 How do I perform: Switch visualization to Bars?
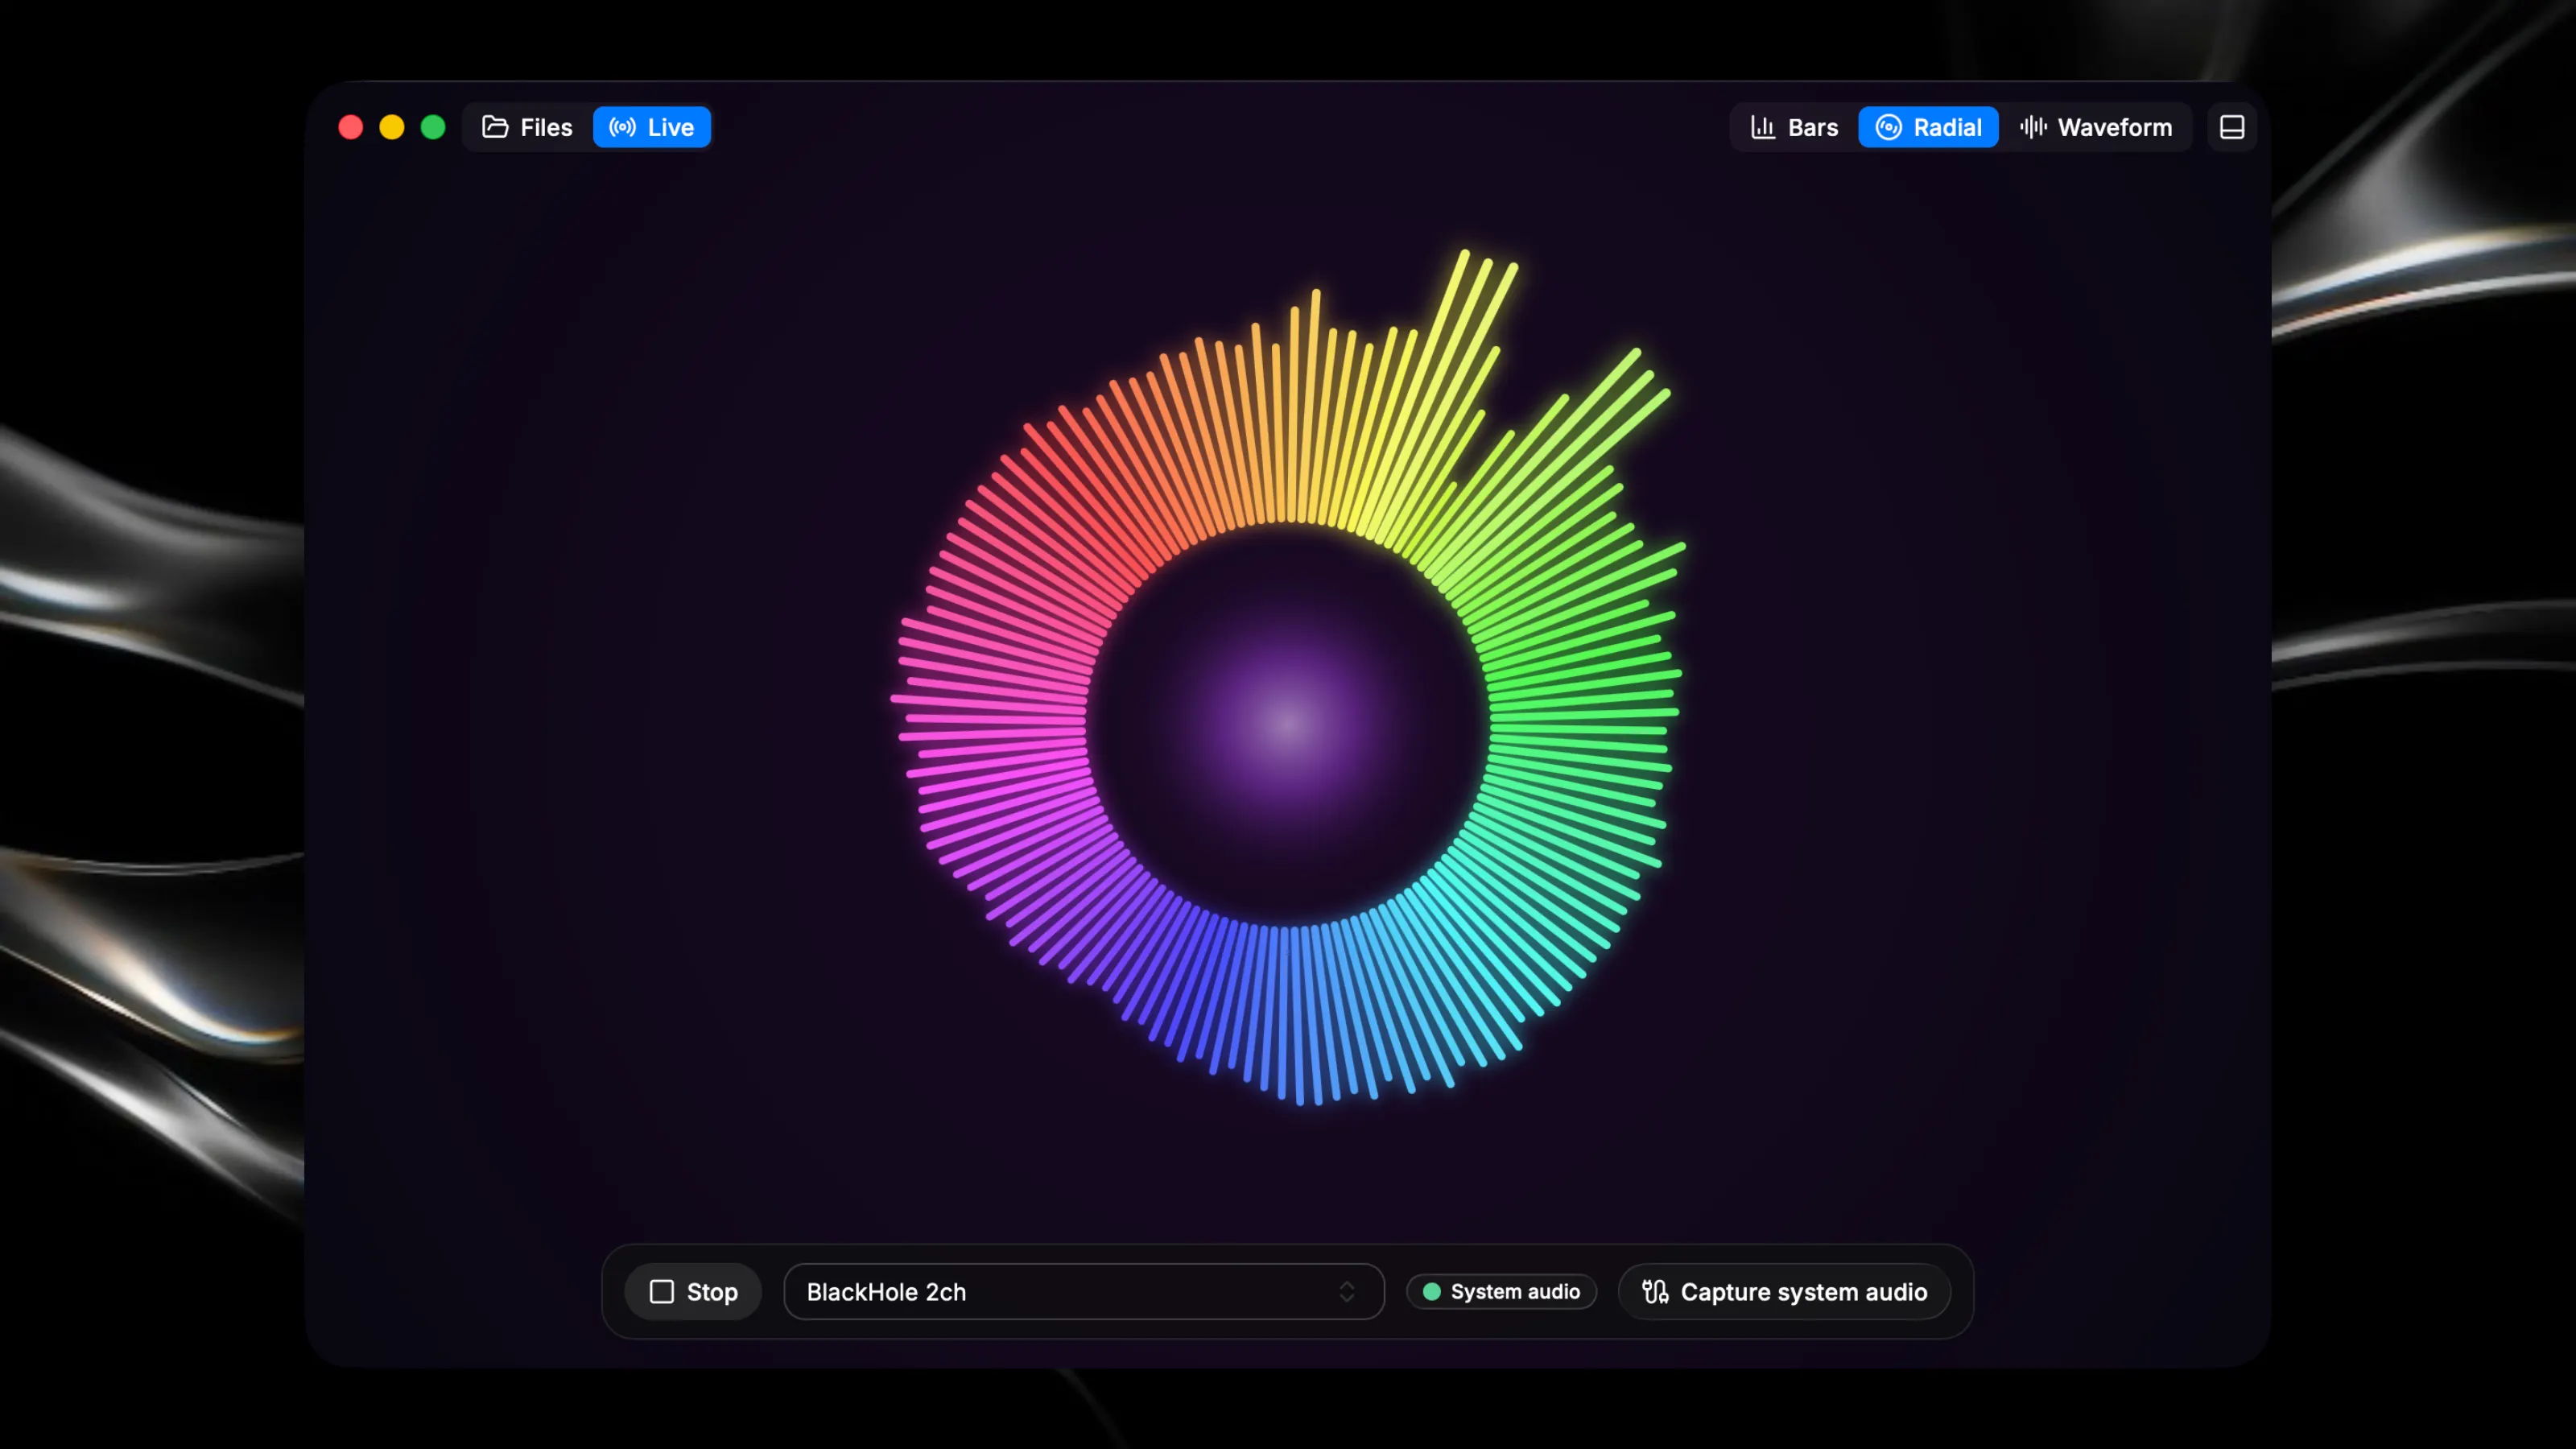[1795, 127]
